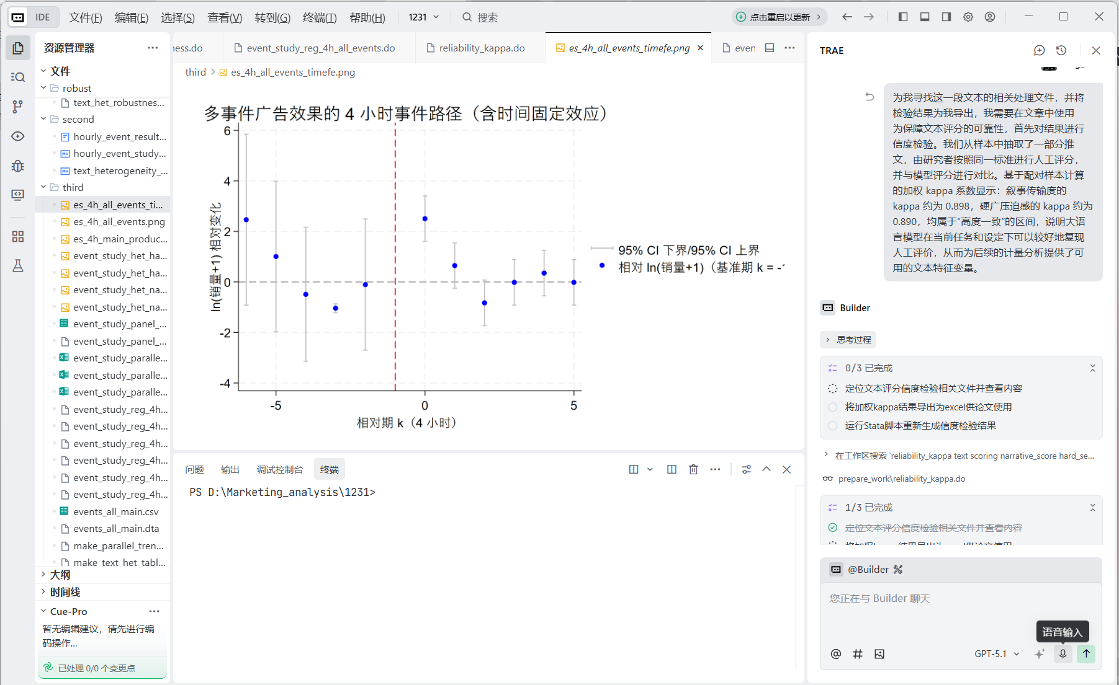Click the '点击重启以更新' button
Viewport: 1119px width, 685px height.
[x=778, y=17]
